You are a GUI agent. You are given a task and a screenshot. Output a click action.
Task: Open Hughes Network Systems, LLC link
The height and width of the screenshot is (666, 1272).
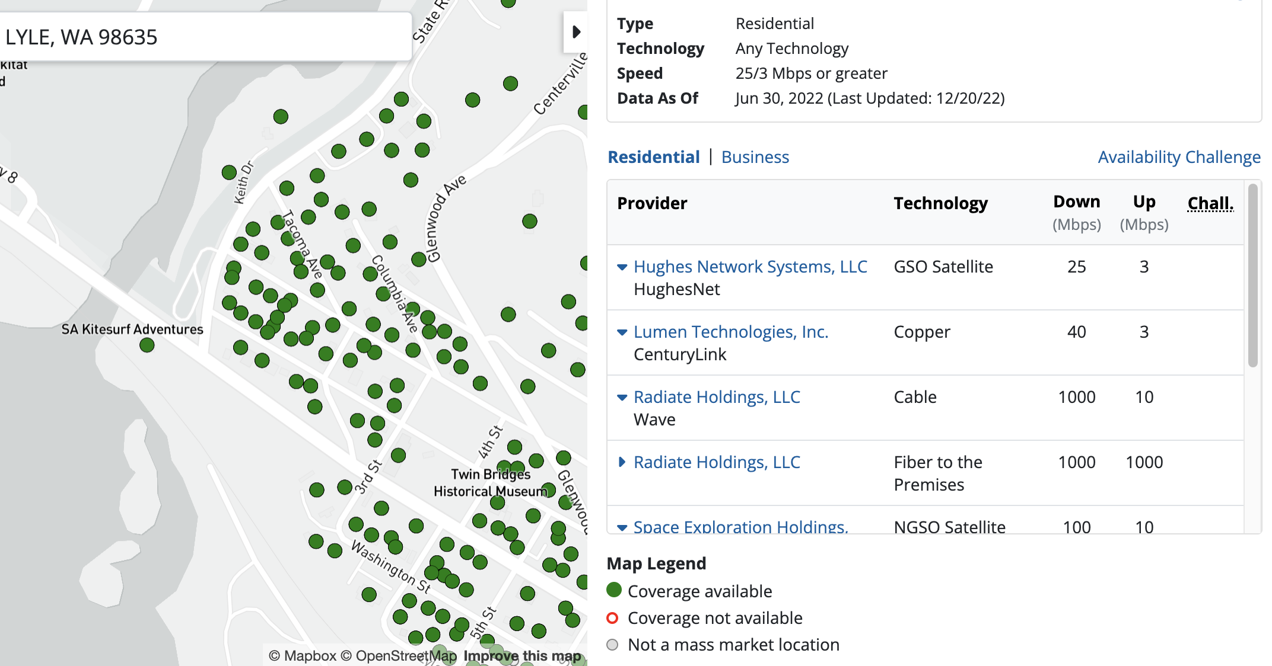click(751, 267)
